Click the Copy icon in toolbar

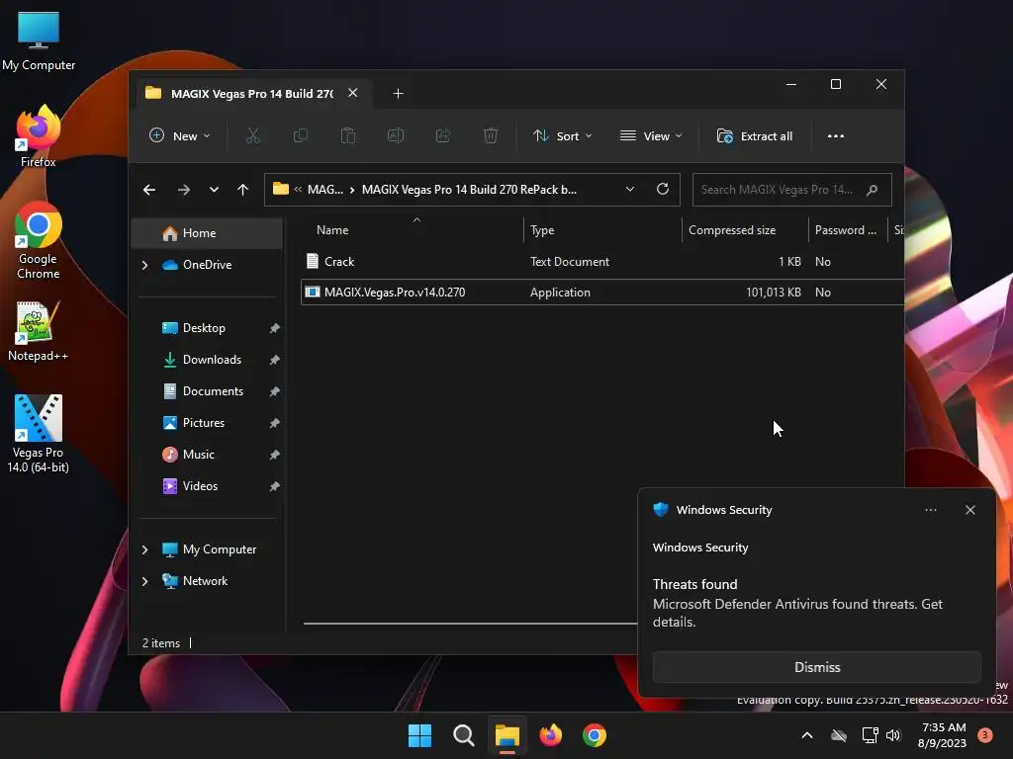(x=301, y=136)
